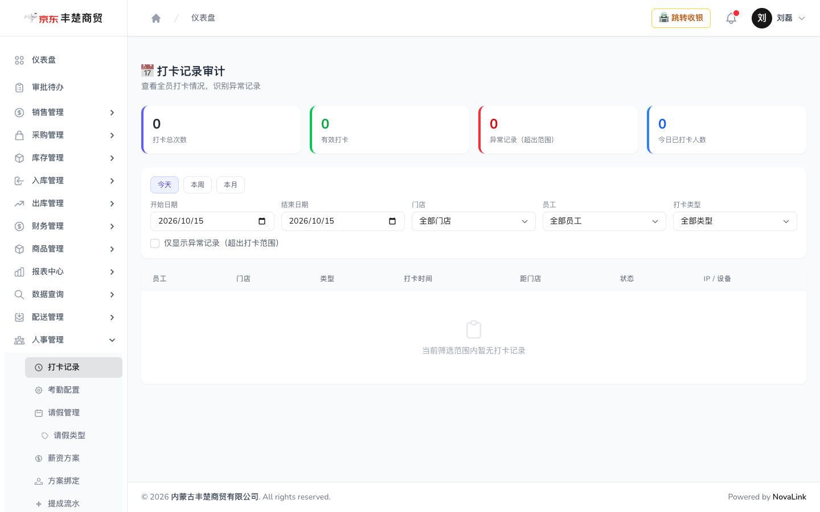Click the 刘 user avatar circle

(x=762, y=18)
